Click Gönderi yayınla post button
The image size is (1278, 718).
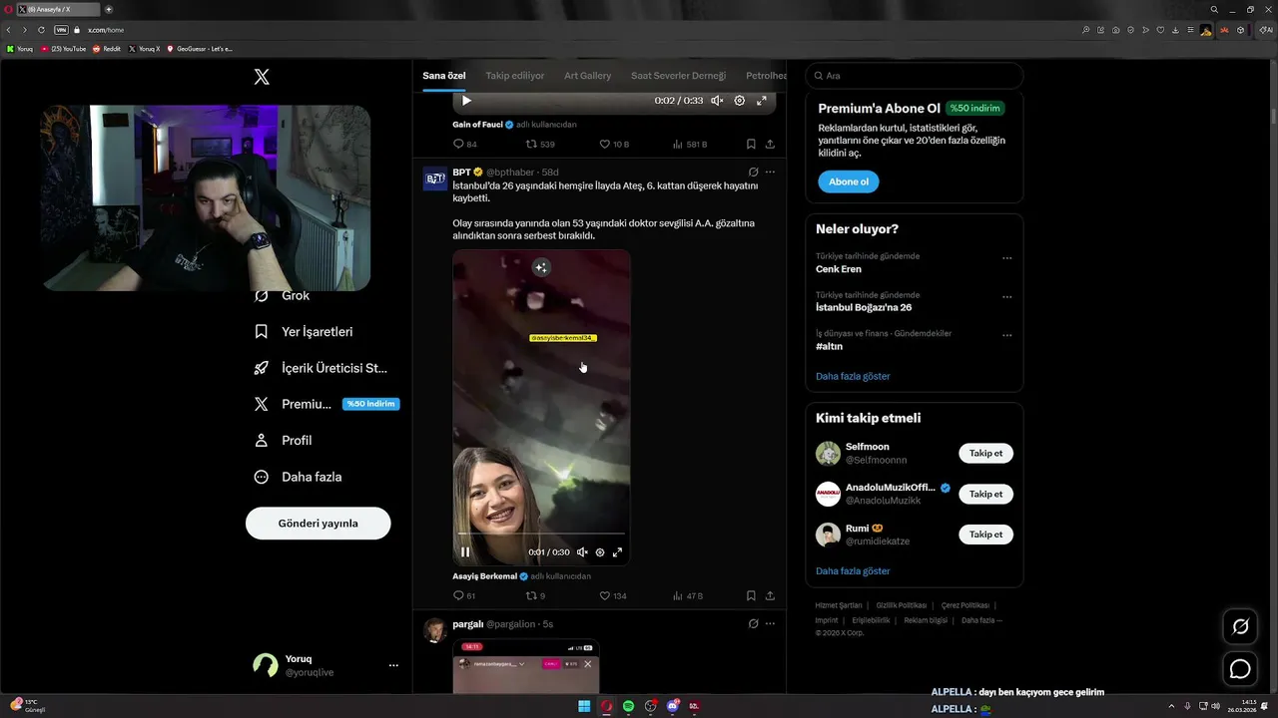pyautogui.click(x=318, y=524)
